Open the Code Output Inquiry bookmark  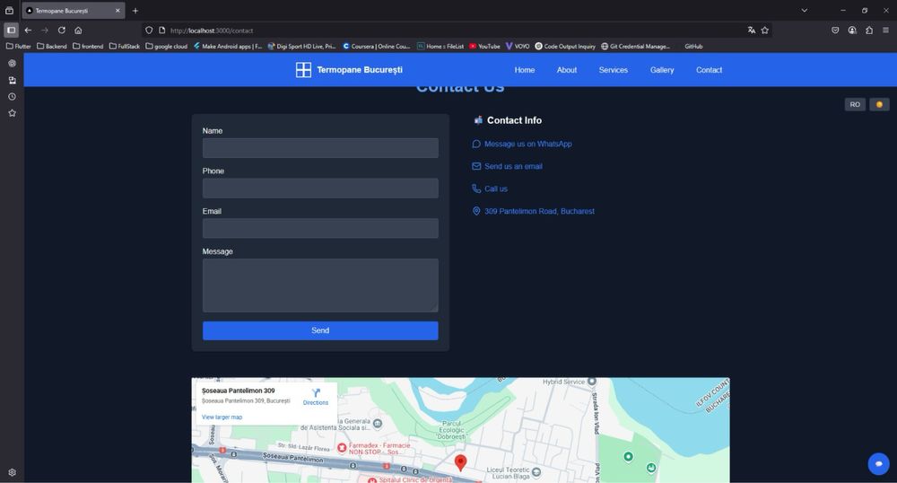(565, 47)
